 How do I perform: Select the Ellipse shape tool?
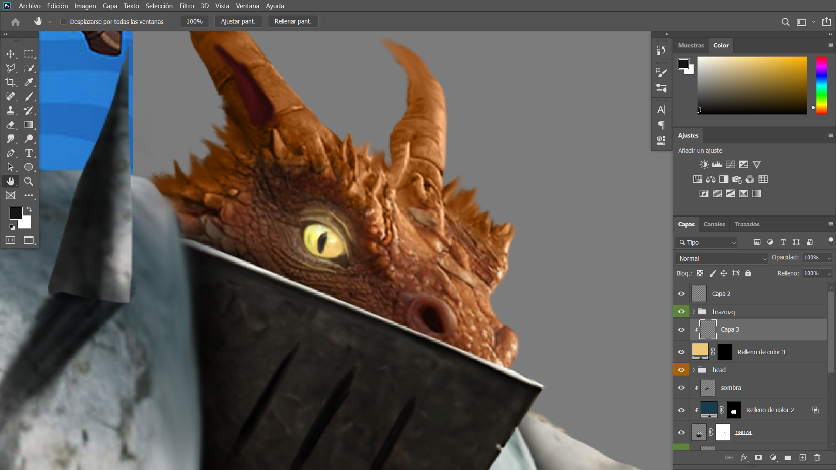pyautogui.click(x=29, y=167)
